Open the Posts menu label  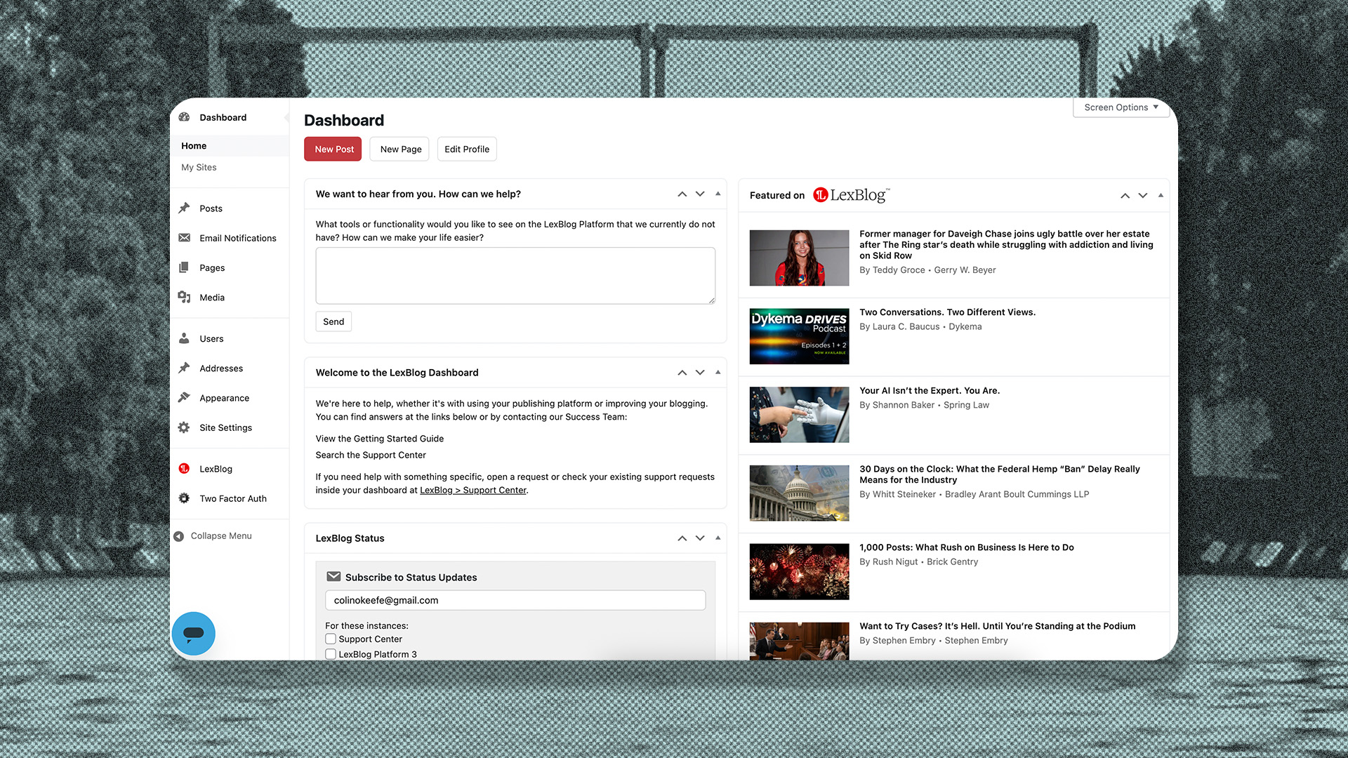click(211, 208)
